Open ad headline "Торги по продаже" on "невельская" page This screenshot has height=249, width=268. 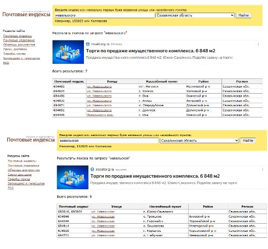155,176
